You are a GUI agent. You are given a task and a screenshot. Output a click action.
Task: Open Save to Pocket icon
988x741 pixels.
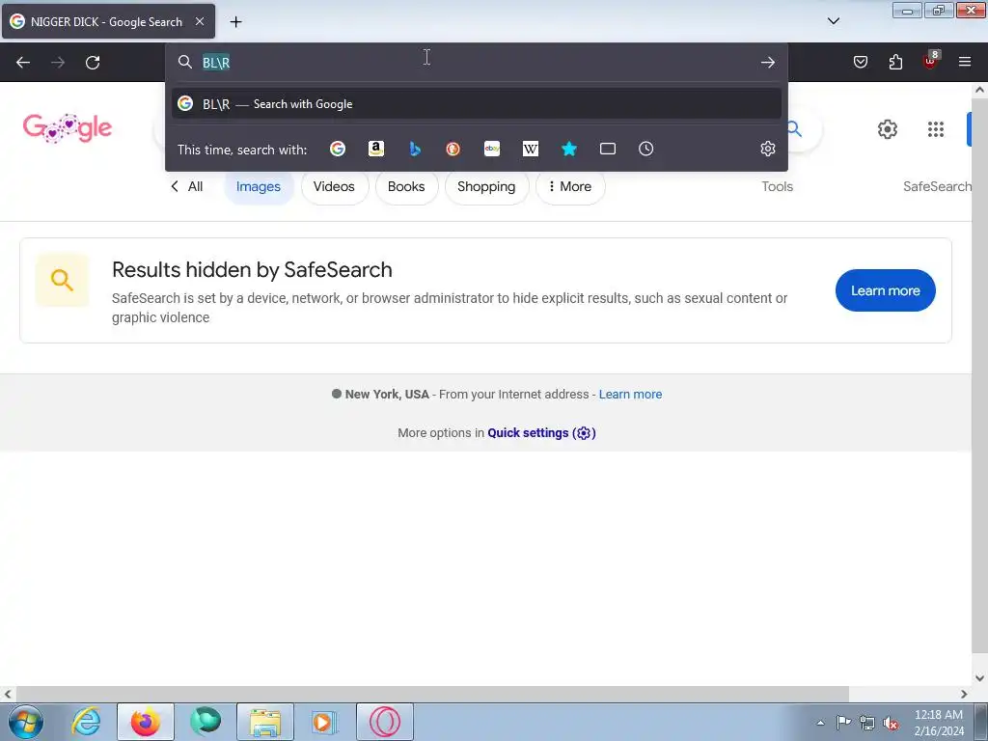click(x=860, y=62)
